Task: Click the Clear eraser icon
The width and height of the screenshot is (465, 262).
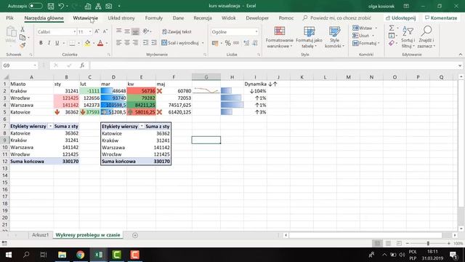Action: (x=392, y=44)
